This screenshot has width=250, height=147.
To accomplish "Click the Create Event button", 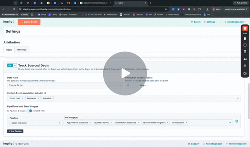I will [x=29, y=22].
